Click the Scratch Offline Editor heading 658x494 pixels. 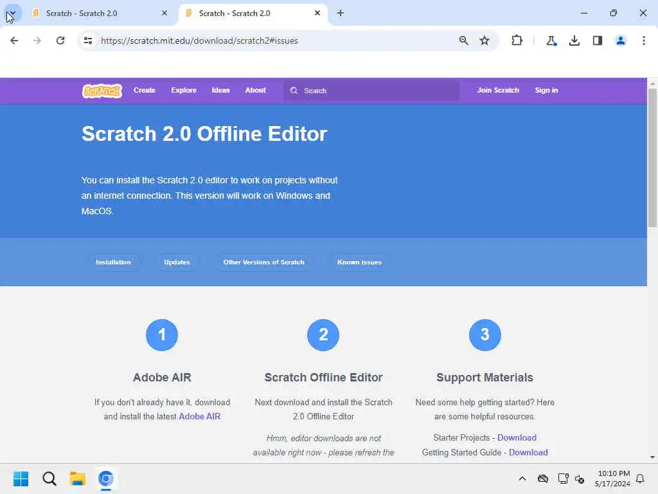(x=324, y=377)
